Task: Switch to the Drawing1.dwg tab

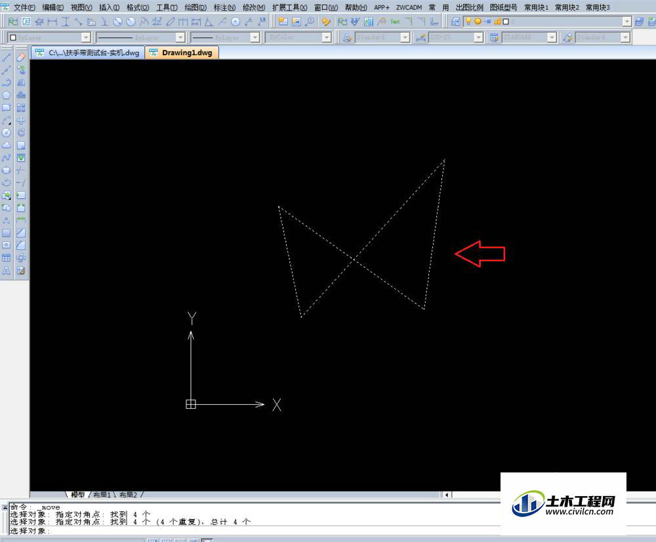Action: tap(182, 52)
